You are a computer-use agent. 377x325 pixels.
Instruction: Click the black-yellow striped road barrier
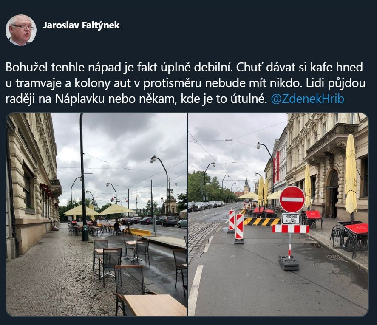[261, 221]
